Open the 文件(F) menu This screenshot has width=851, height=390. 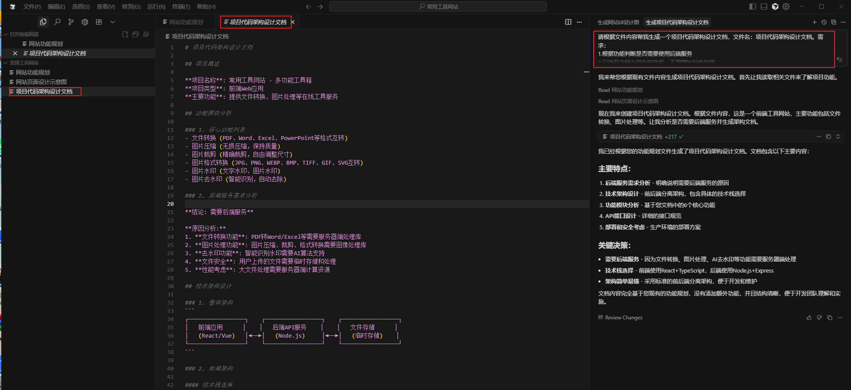[x=32, y=6]
